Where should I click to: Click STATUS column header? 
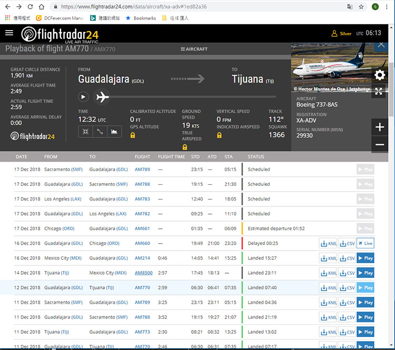(255, 157)
